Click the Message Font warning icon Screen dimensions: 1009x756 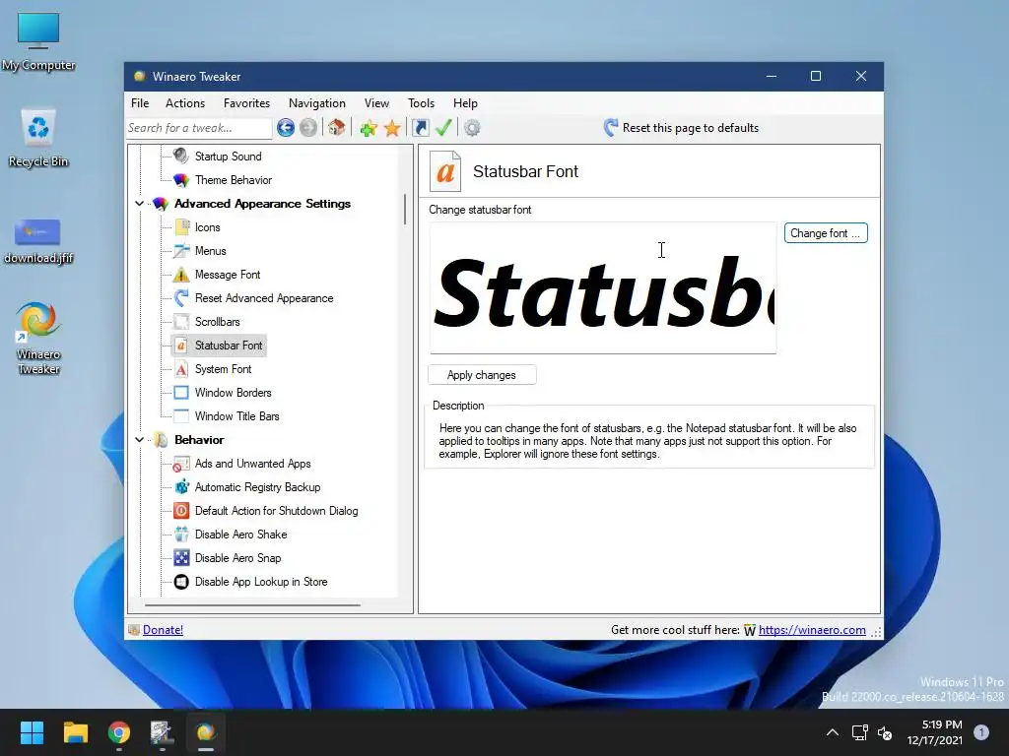tap(181, 275)
